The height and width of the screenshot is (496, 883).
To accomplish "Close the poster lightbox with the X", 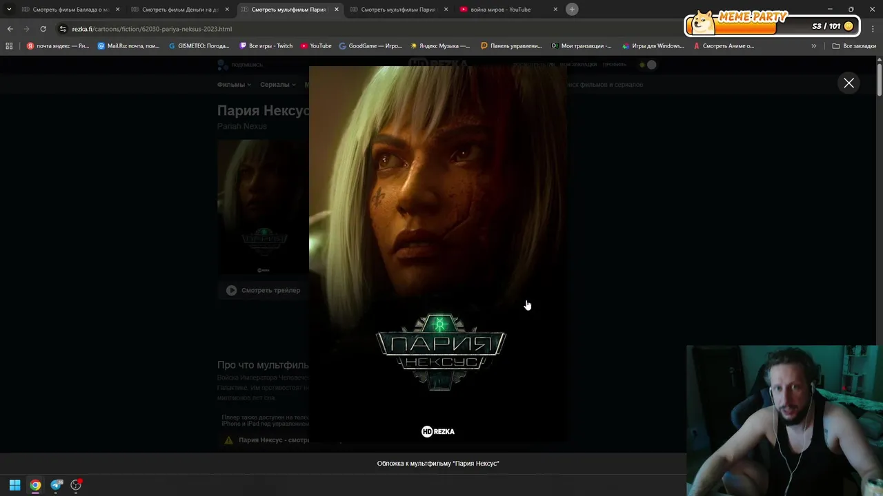I will (x=849, y=83).
